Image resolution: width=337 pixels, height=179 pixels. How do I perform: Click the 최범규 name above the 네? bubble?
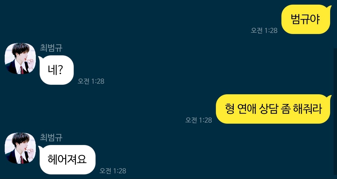(x=51, y=48)
